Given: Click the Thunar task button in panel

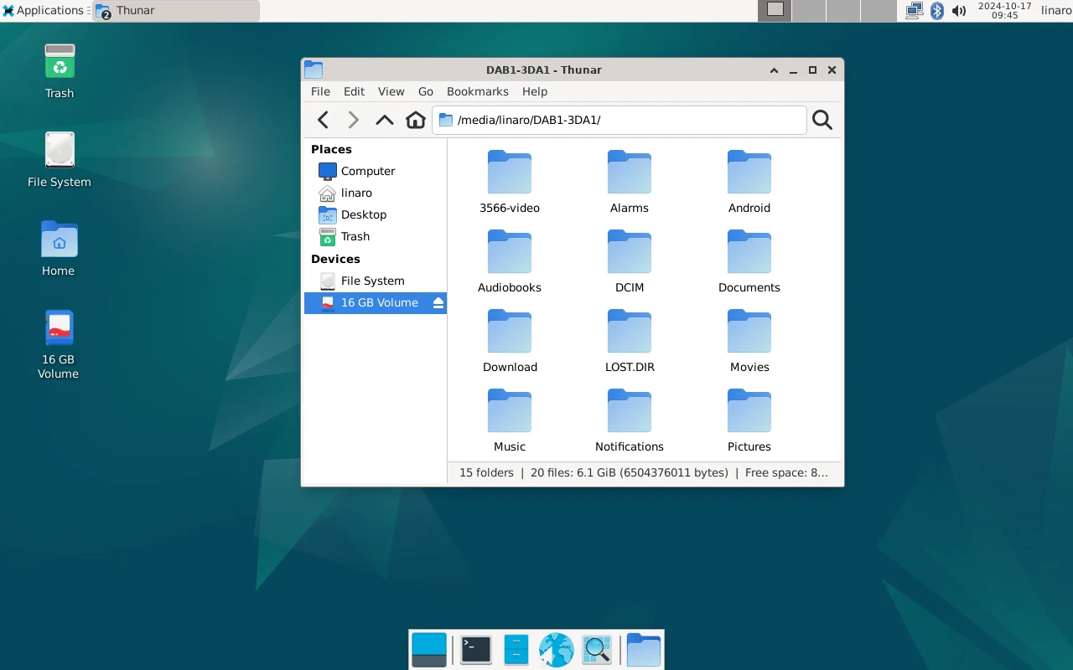Looking at the screenshot, I should click(176, 11).
